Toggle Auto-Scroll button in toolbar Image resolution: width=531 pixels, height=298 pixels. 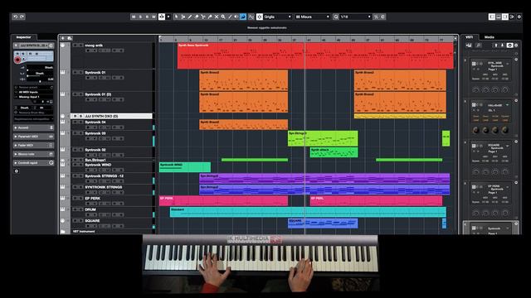162,17
